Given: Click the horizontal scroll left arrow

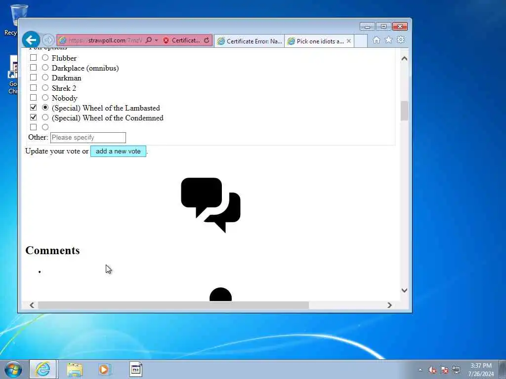Looking at the screenshot, I should click(x=32, y=305).
